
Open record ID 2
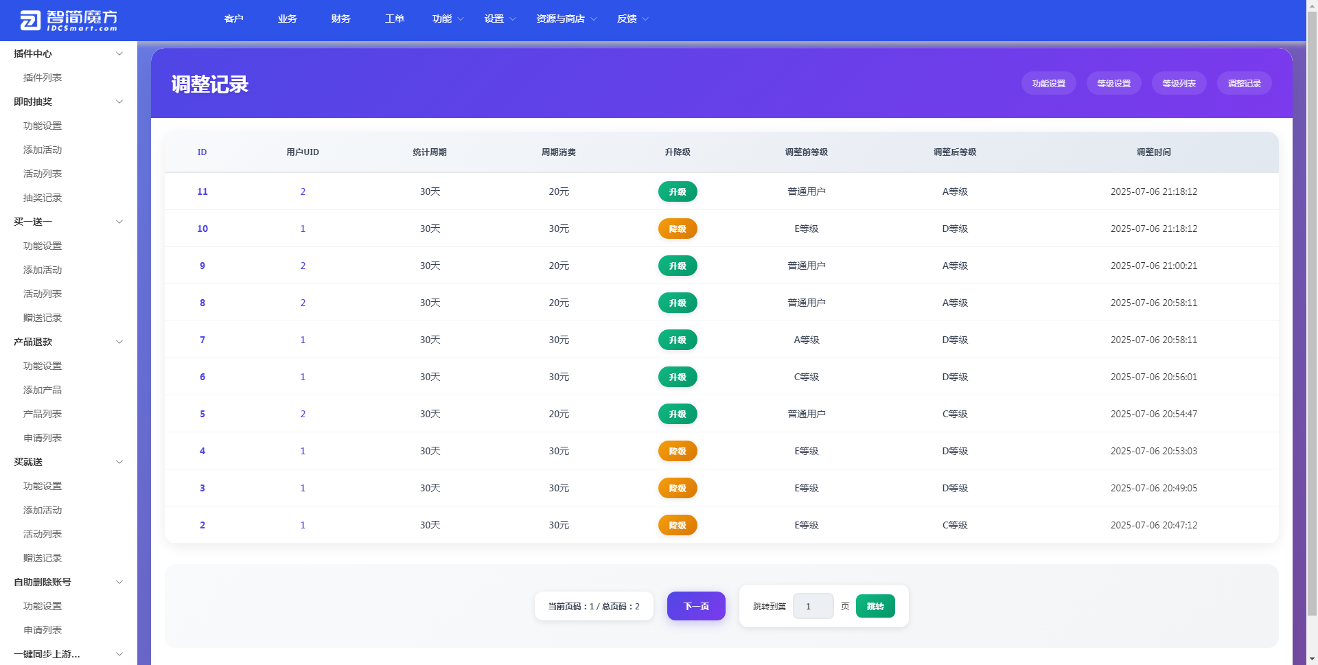(x=203, y=525)
